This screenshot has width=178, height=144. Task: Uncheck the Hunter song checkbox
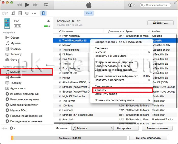click(60, 78)
